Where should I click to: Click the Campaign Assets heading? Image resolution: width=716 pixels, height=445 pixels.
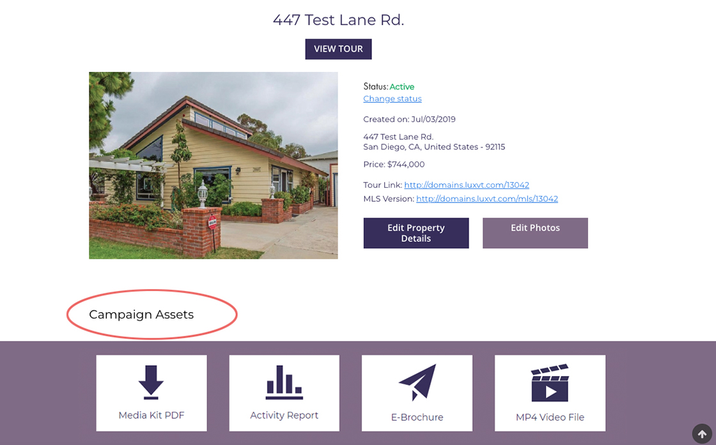pos(141,315)
